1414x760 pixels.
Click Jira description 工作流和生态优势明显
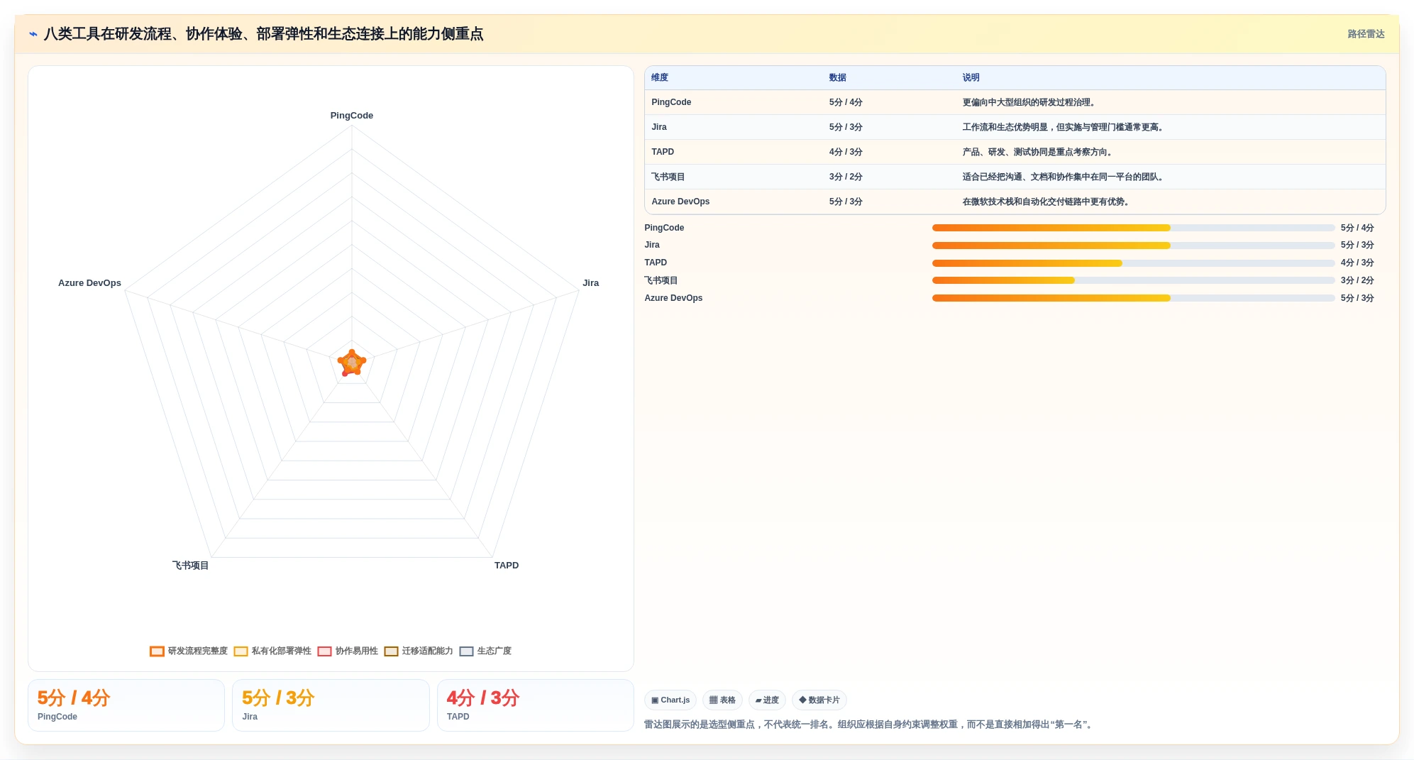coord(1064,127)
